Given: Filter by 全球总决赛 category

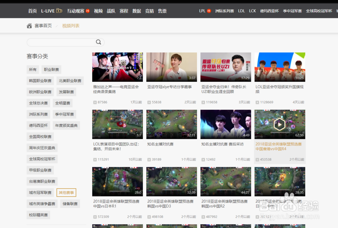Looking at the screenshot, I should [39, 103].
